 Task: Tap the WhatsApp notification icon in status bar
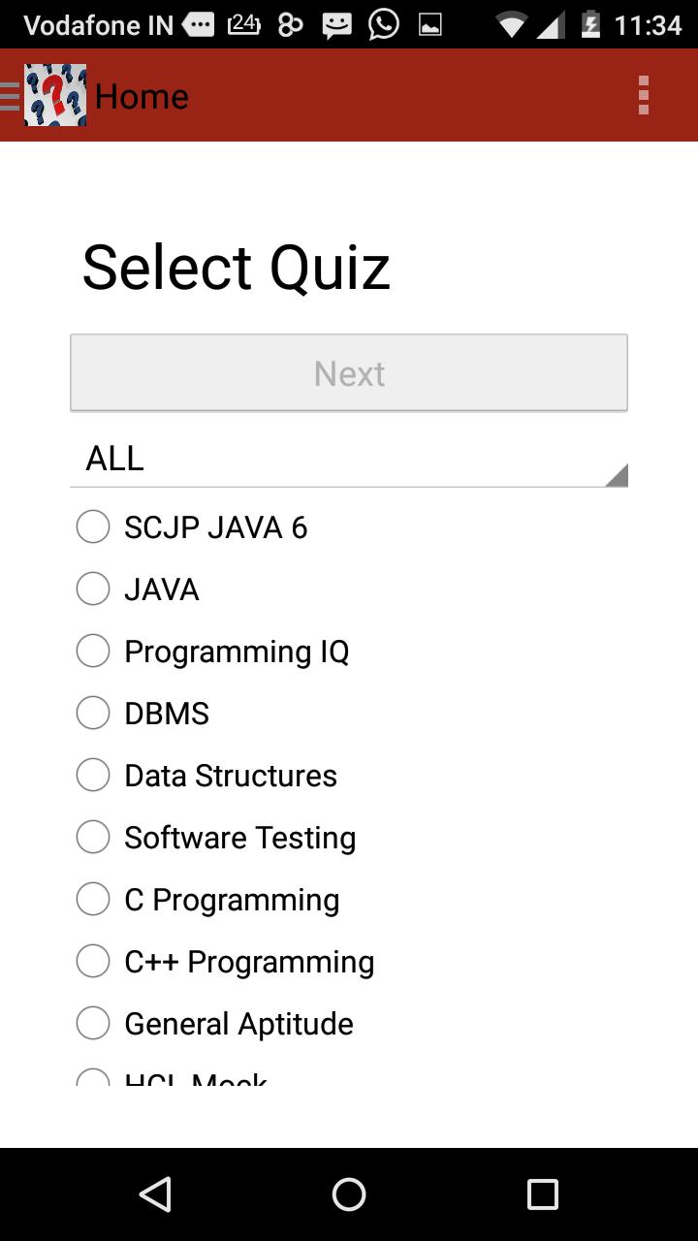click(x=384, y=24)
